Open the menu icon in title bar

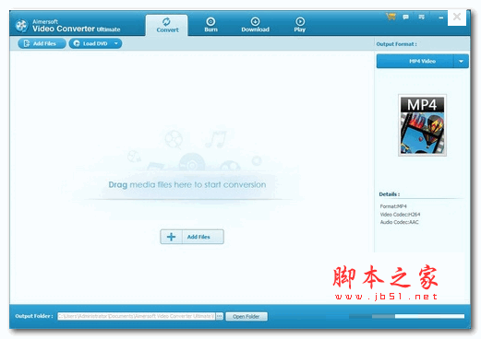(422, 18)
